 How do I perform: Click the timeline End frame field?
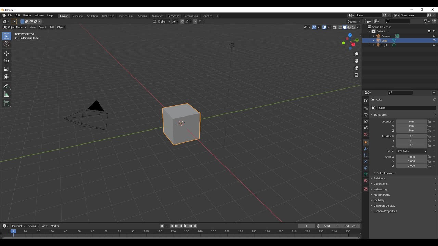351,226
